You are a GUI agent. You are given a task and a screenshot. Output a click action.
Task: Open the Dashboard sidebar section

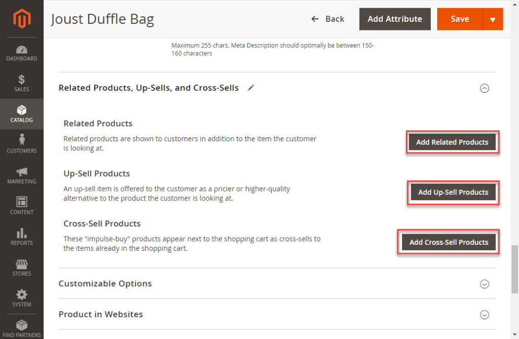point(22,54)
